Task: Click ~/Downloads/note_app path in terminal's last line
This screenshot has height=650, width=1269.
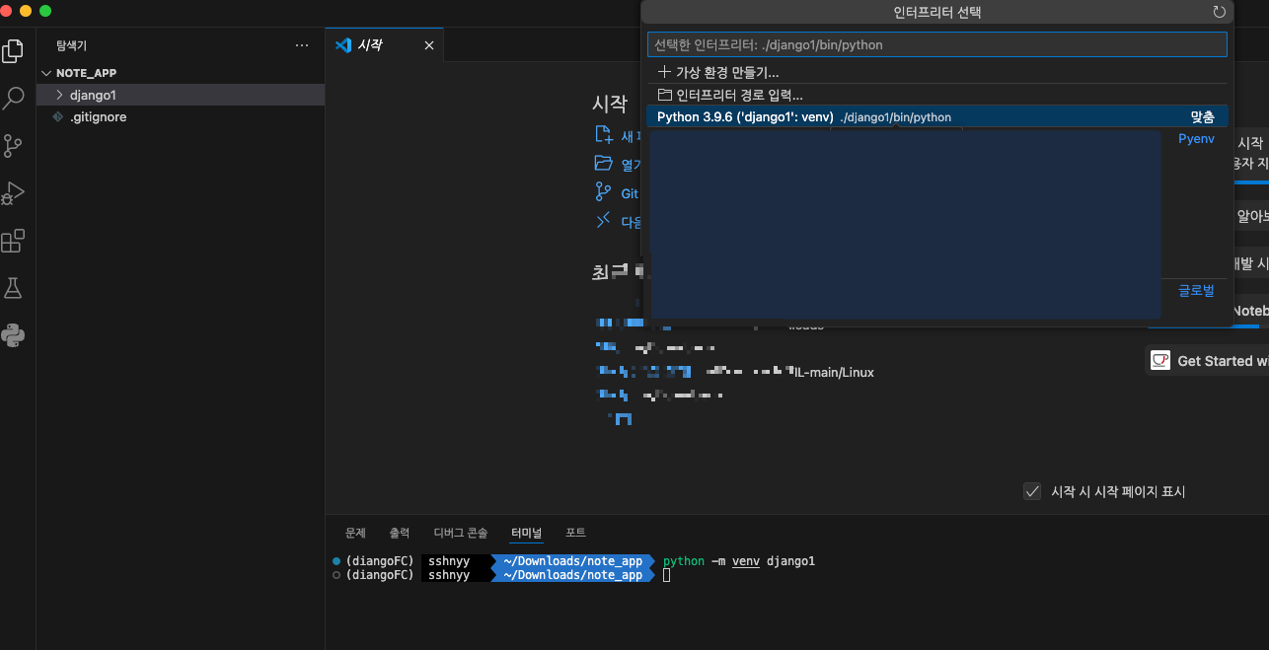Action: tap(572, 575)
